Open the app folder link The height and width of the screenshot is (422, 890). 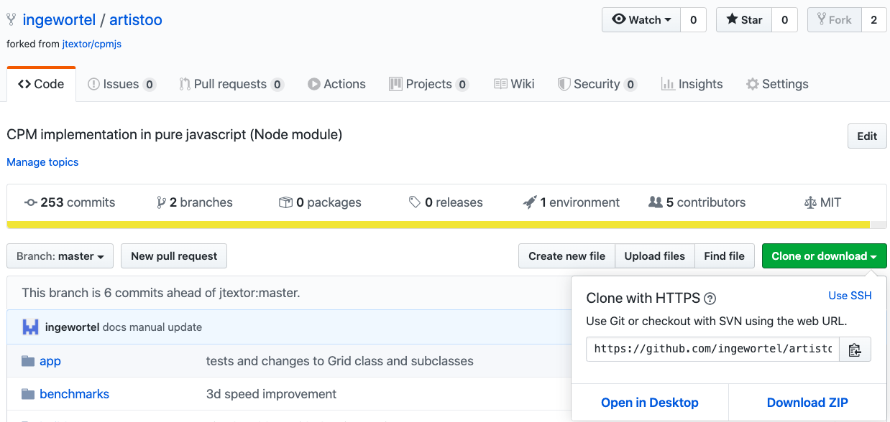point(50,361)
